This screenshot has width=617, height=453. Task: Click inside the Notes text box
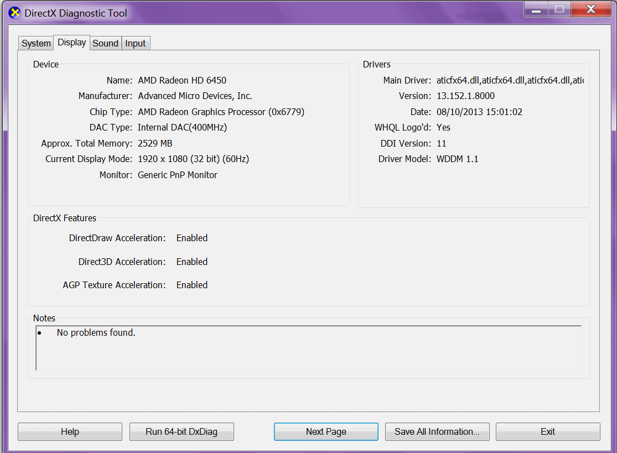tap(309, 348)
